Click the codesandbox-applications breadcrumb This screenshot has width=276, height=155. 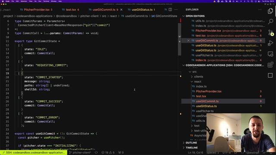(x=34, y=16)
